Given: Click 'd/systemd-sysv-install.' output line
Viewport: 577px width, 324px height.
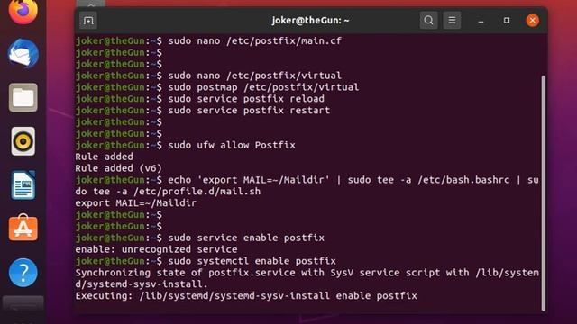Looking at the screenshot, I should tap(142, 284).
